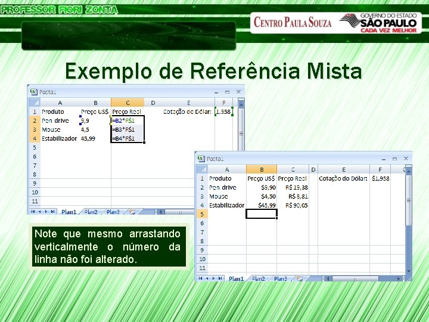
Task: Click Select All corner in formulas window
Action: tap(35, 103)
